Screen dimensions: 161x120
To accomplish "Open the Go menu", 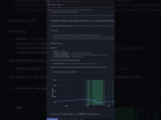I will pyautogui.click(x=66, y=1).
